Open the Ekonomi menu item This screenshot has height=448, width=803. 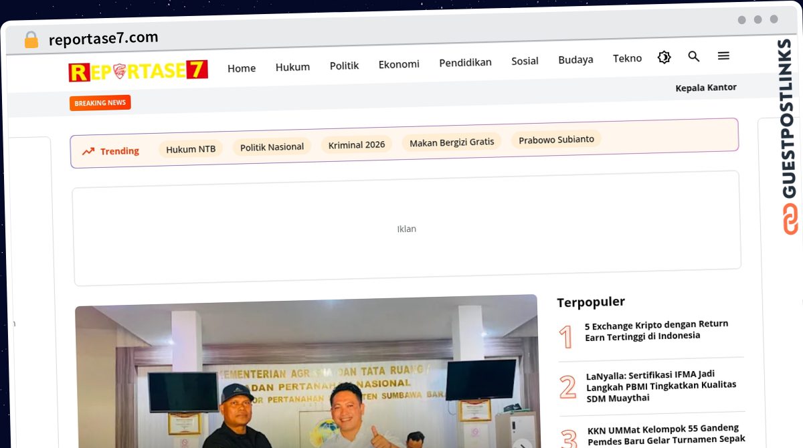pyautogui.click(x=399, y=64)
